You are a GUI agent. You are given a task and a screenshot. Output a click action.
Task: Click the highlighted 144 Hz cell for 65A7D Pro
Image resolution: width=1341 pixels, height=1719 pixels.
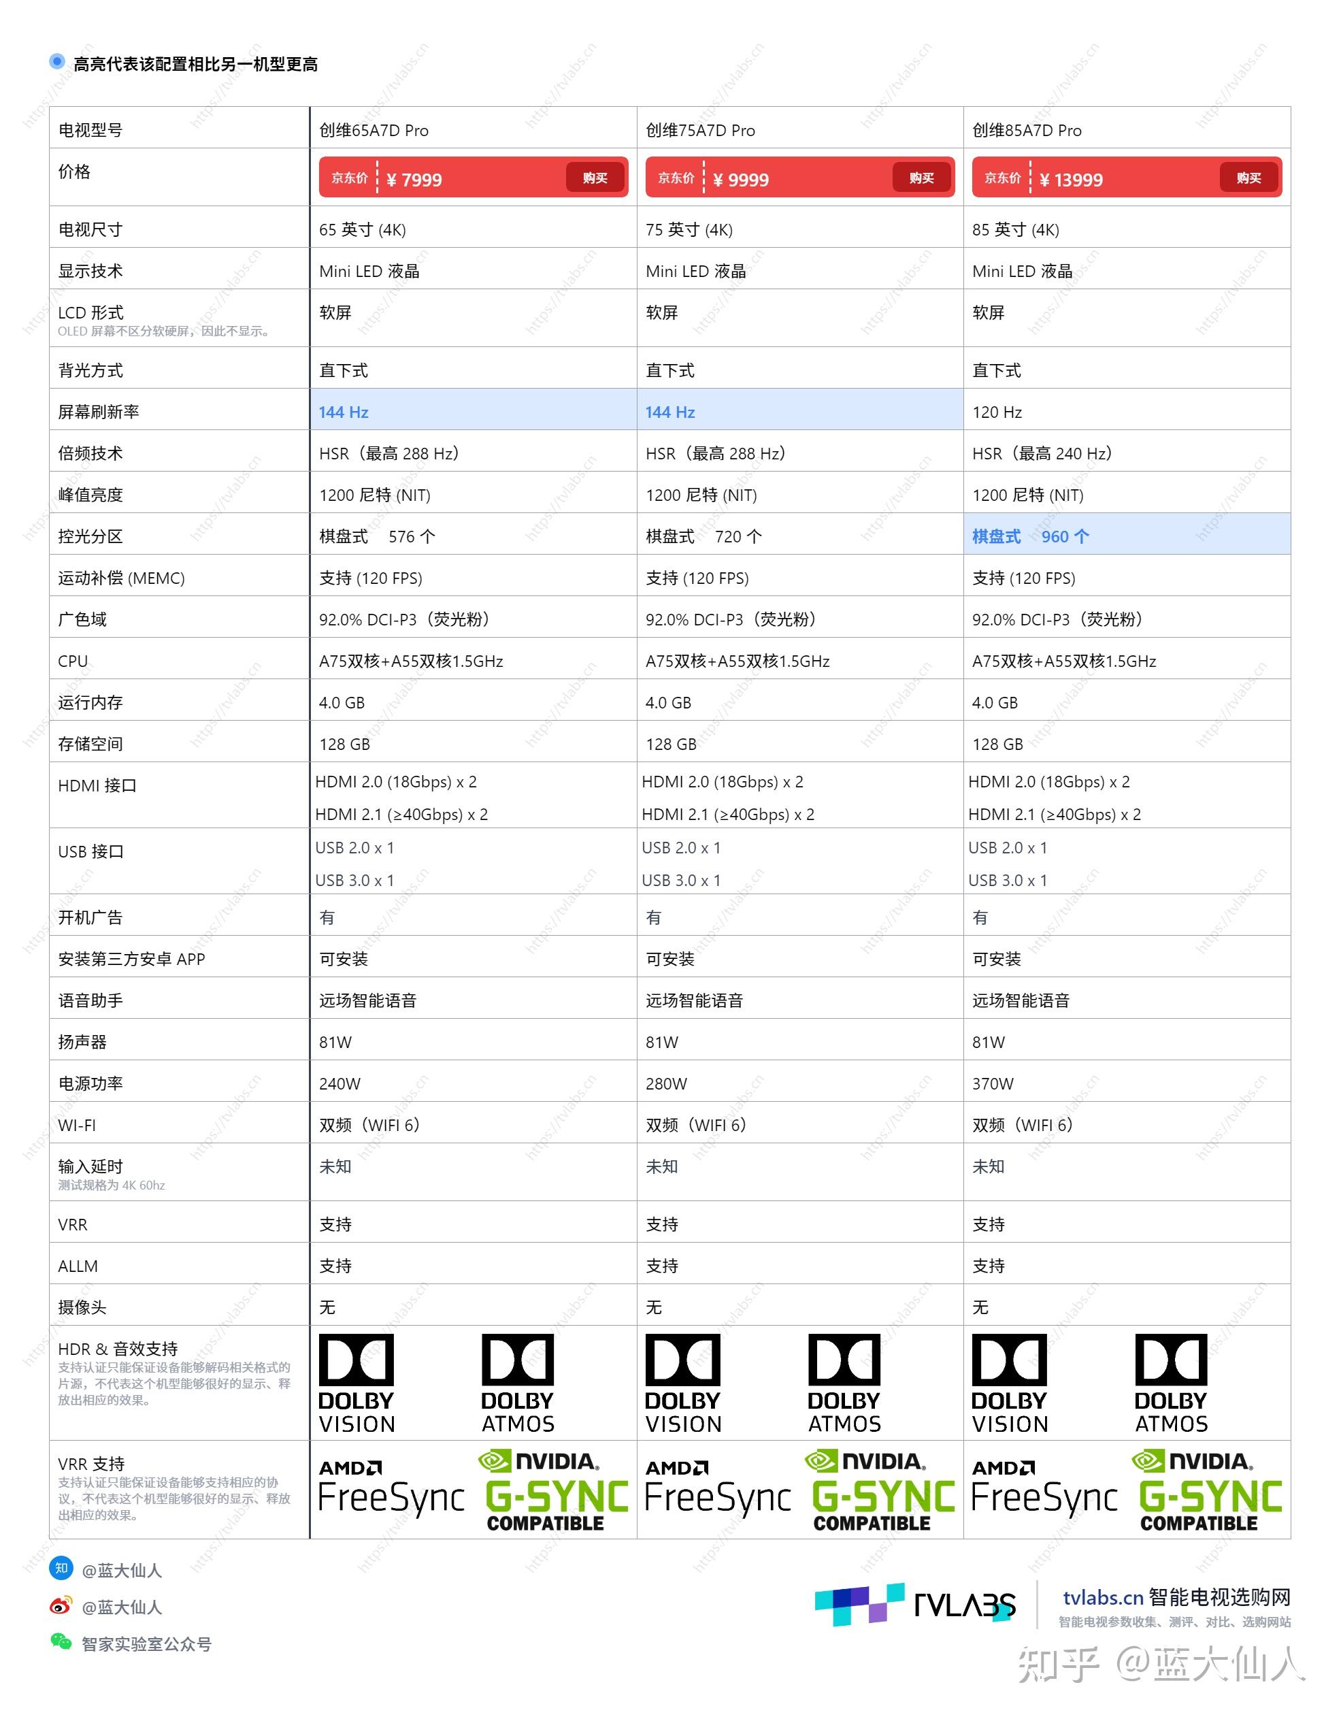coord(474,409)
